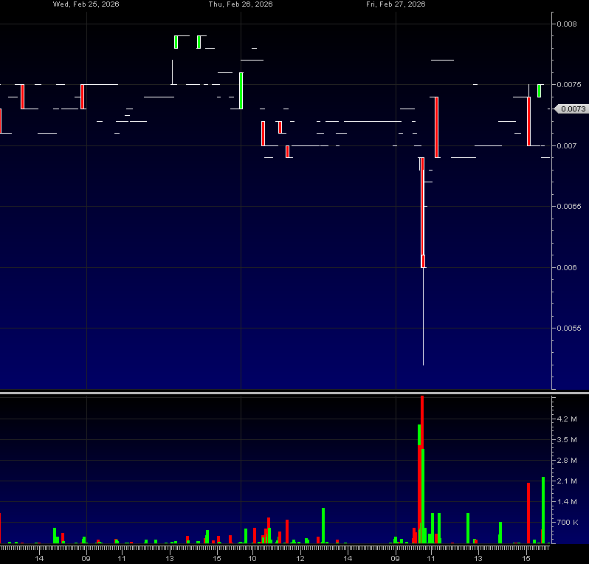The width and height of the screenshot is (589, 564).
Task: Click the 0.007 price axis label
Action: [567, 145]
